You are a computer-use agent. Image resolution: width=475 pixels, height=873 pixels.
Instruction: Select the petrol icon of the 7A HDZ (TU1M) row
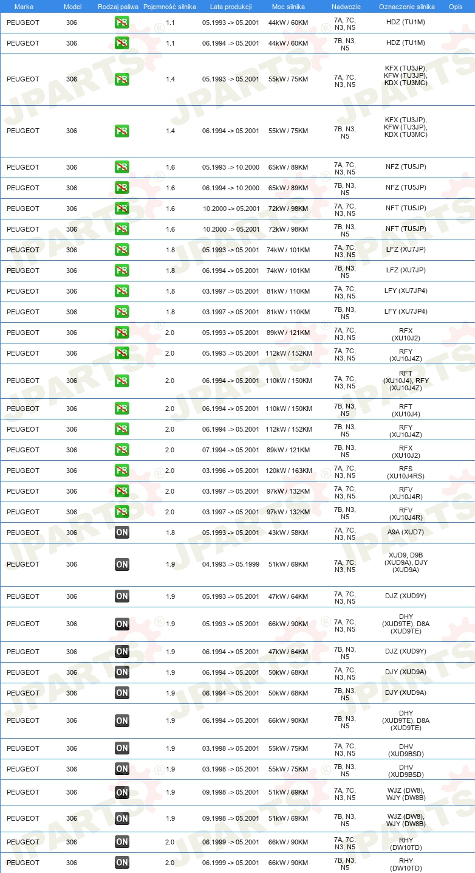click(122, 23)
